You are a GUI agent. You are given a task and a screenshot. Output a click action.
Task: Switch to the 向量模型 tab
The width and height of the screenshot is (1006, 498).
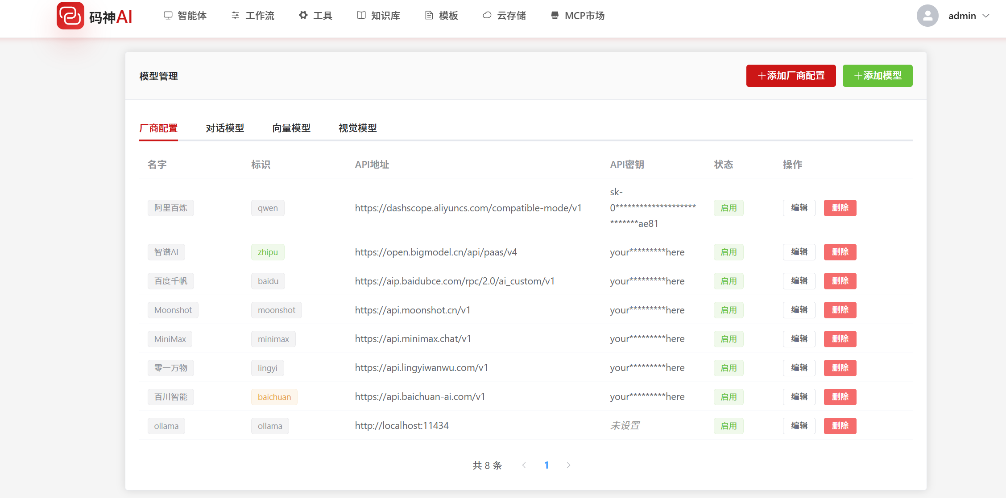(x=291, y=128)
